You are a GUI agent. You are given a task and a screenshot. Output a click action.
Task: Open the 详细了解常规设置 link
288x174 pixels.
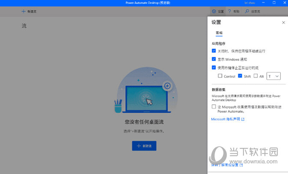[227, 165]
